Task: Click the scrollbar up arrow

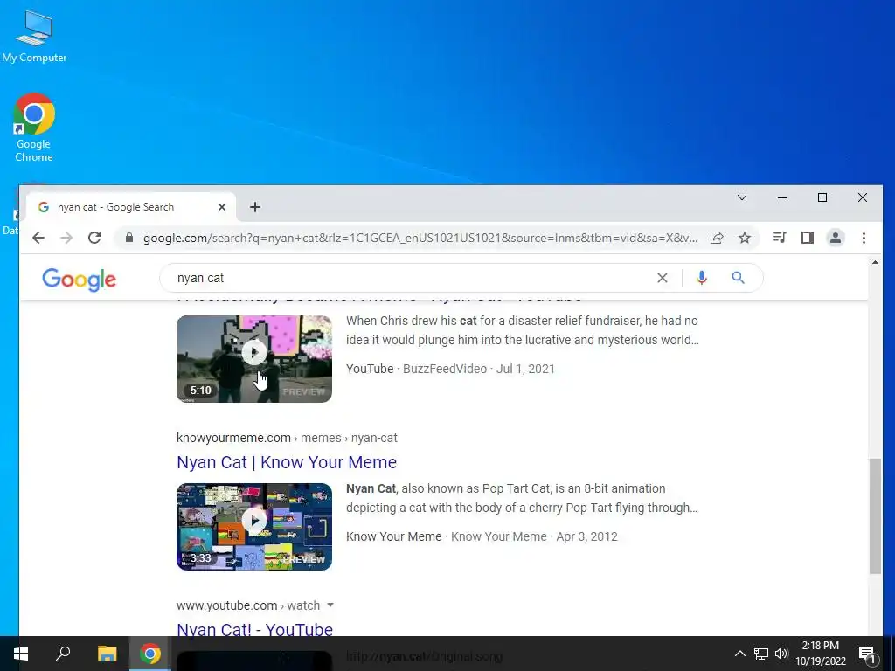Action: [875, 262]
